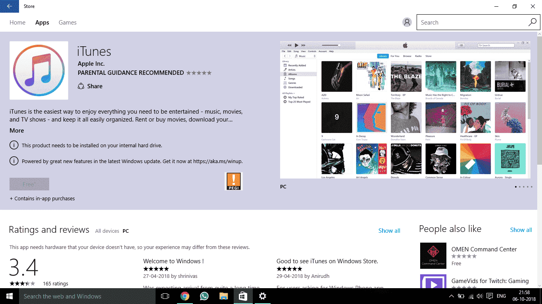Image resolution: width=542 pixels, height=304 pixels.
Task: Open the Windows Start menu
Action: (x=10, y=296)
